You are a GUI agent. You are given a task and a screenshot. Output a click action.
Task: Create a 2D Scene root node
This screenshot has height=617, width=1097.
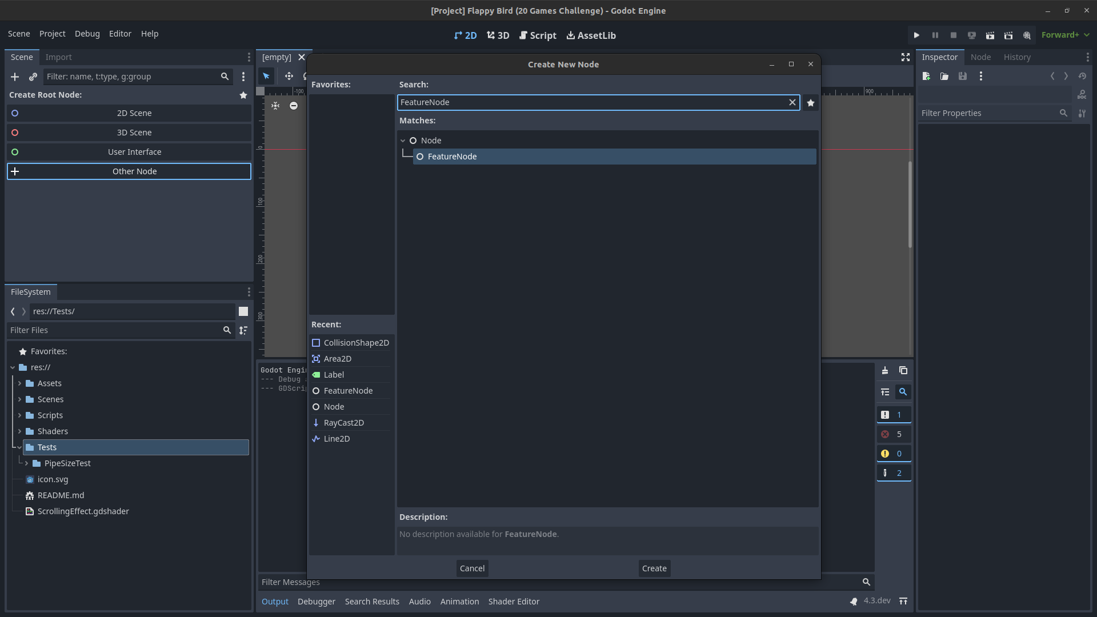tap(129, 113)
